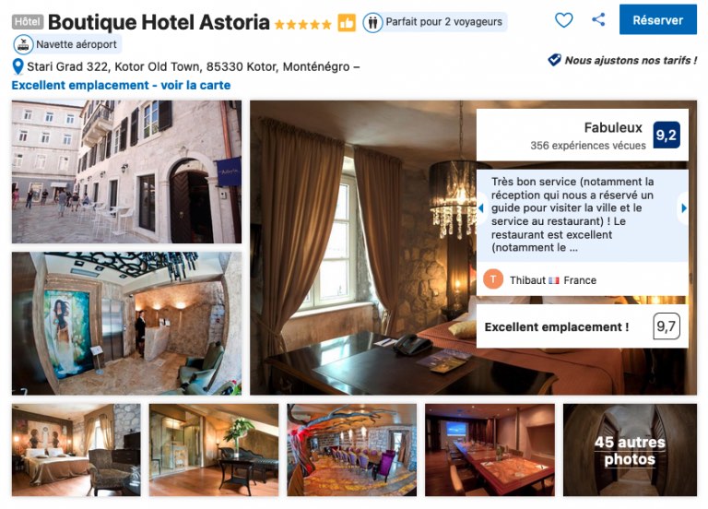708x509 pixels.
Task: Click the 9,2 review score badge
Action: [667, 135]
